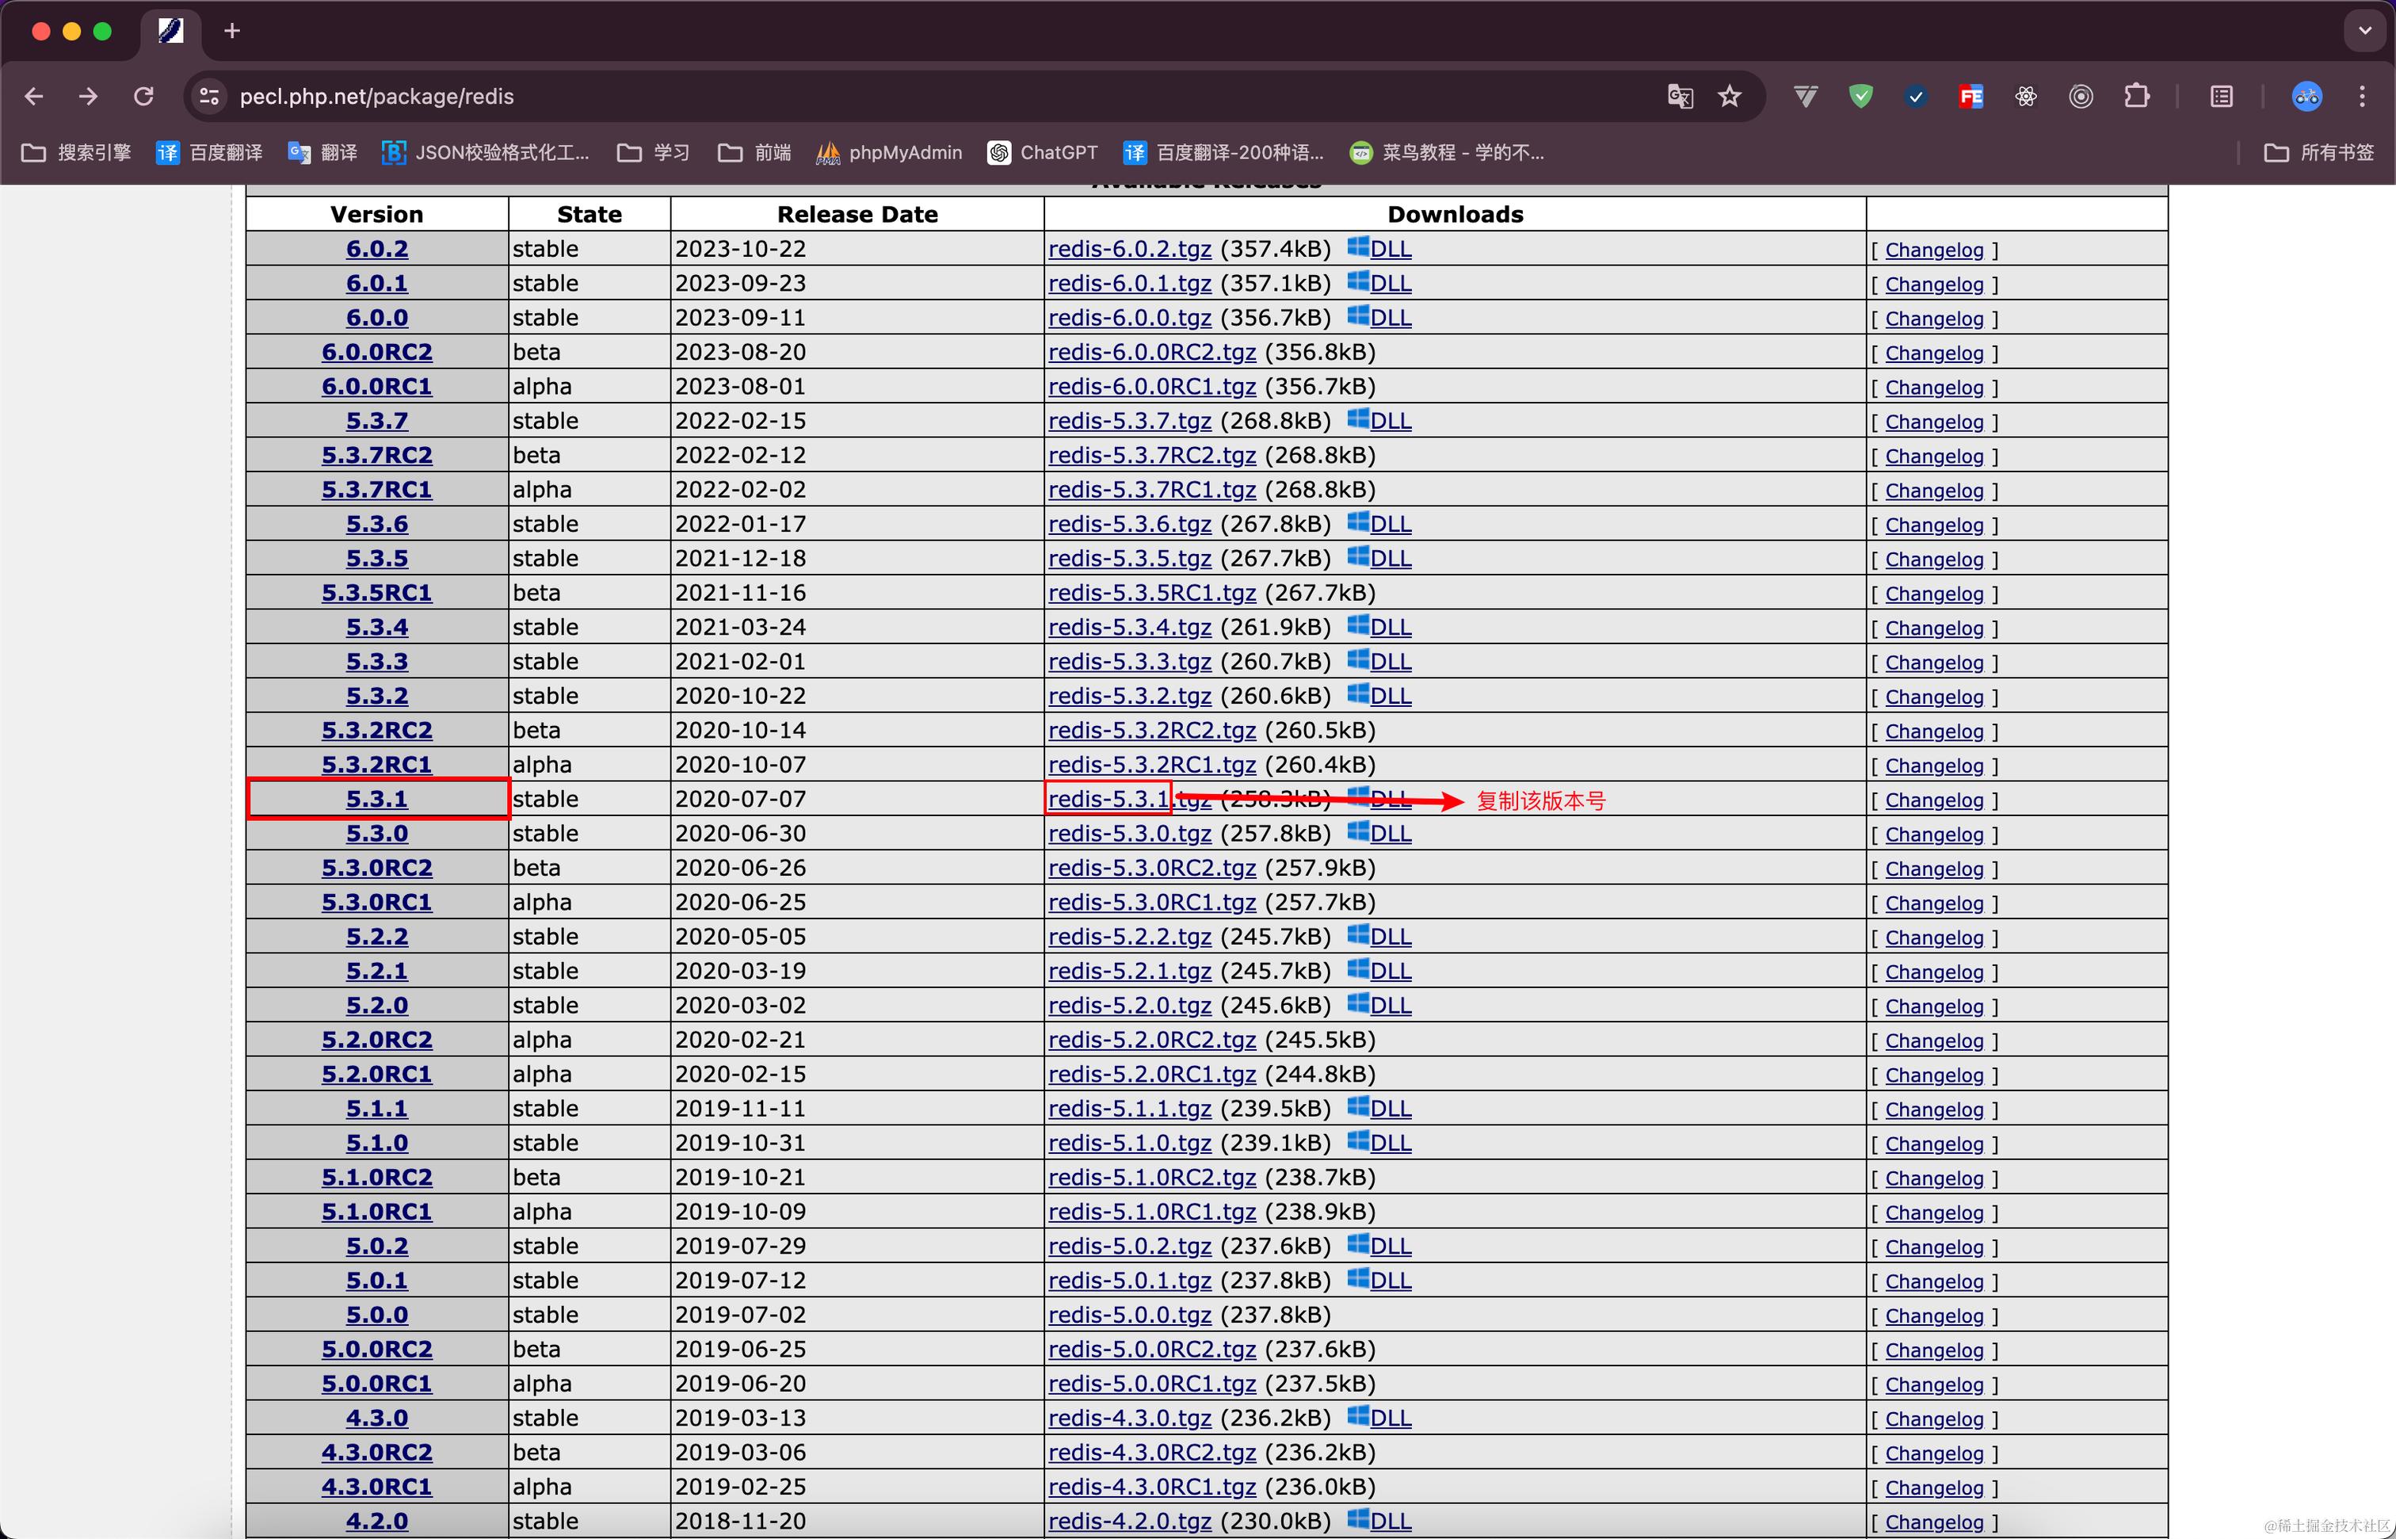Screen dimensions: 2396x1539
Task: Open the reading list sidebar icon
Action: (2221, 96)
